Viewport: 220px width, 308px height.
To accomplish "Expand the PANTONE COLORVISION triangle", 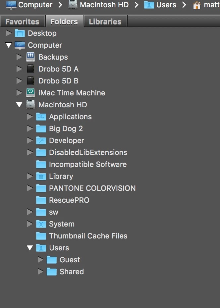I will point(30,188).
